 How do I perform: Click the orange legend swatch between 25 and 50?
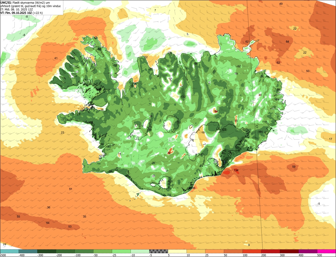point(214,251)
